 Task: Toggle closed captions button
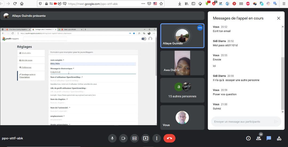pos(134,138)
